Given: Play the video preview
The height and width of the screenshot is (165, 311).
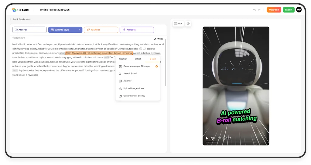Looking at the screenshot, I should [x=207, y=138].
